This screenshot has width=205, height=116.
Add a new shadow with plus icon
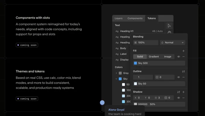[183, 92]
